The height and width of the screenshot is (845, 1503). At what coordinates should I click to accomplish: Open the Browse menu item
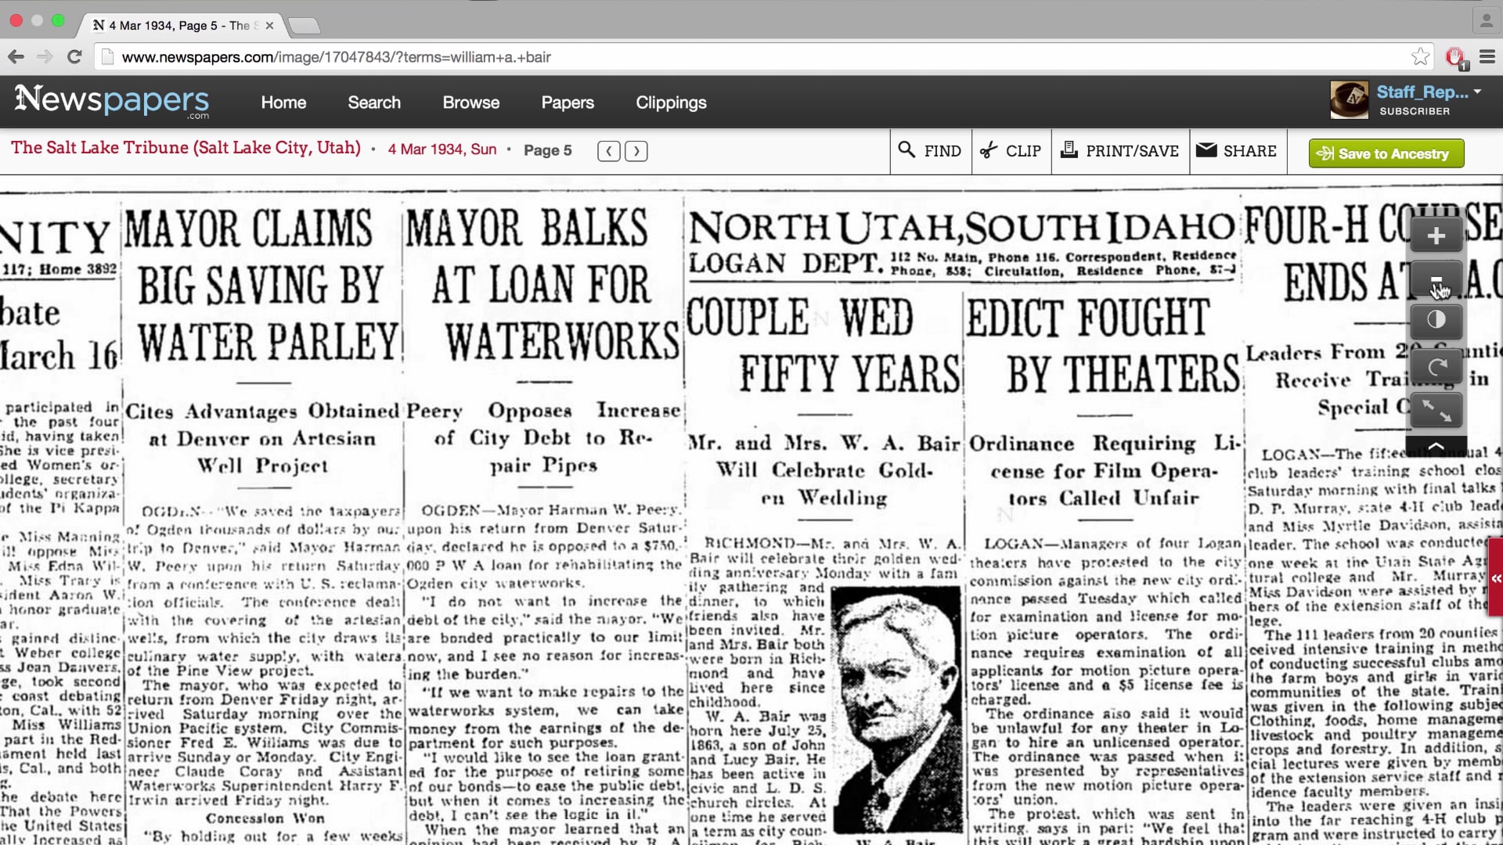[x=470, y=102]
